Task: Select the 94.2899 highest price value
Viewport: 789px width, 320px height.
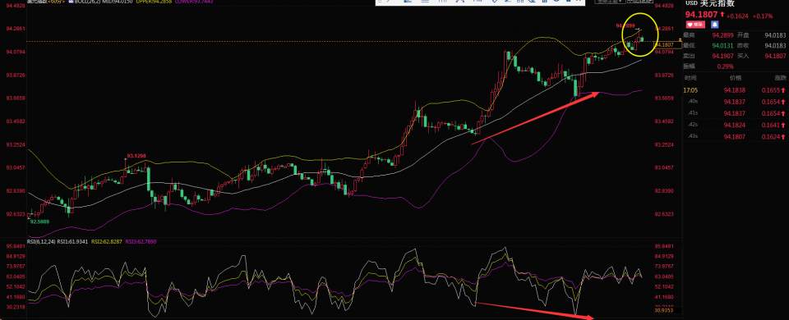Action: [x=722, y=35]
